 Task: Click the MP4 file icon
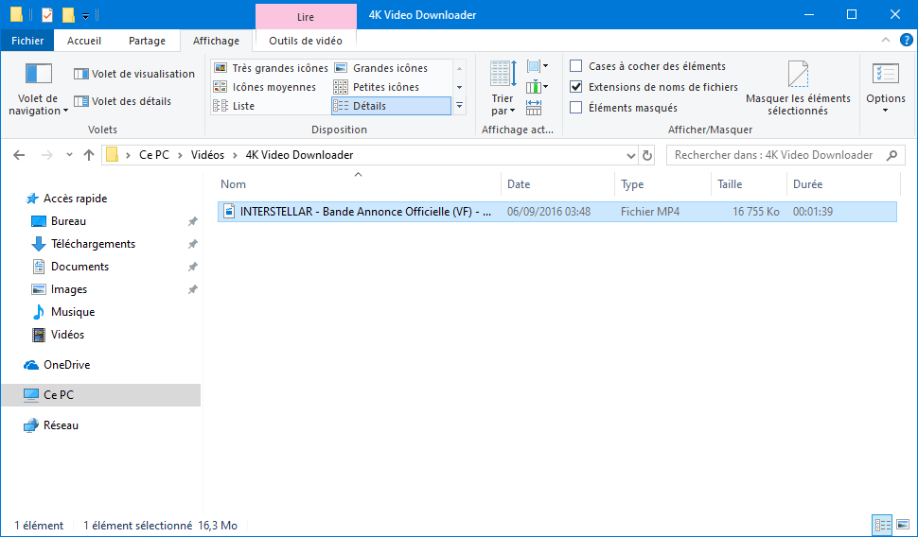coord(229,211)
